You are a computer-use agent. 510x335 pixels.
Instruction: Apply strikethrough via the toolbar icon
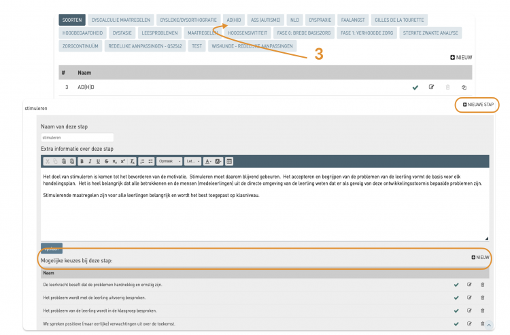(x=106, y=161)
